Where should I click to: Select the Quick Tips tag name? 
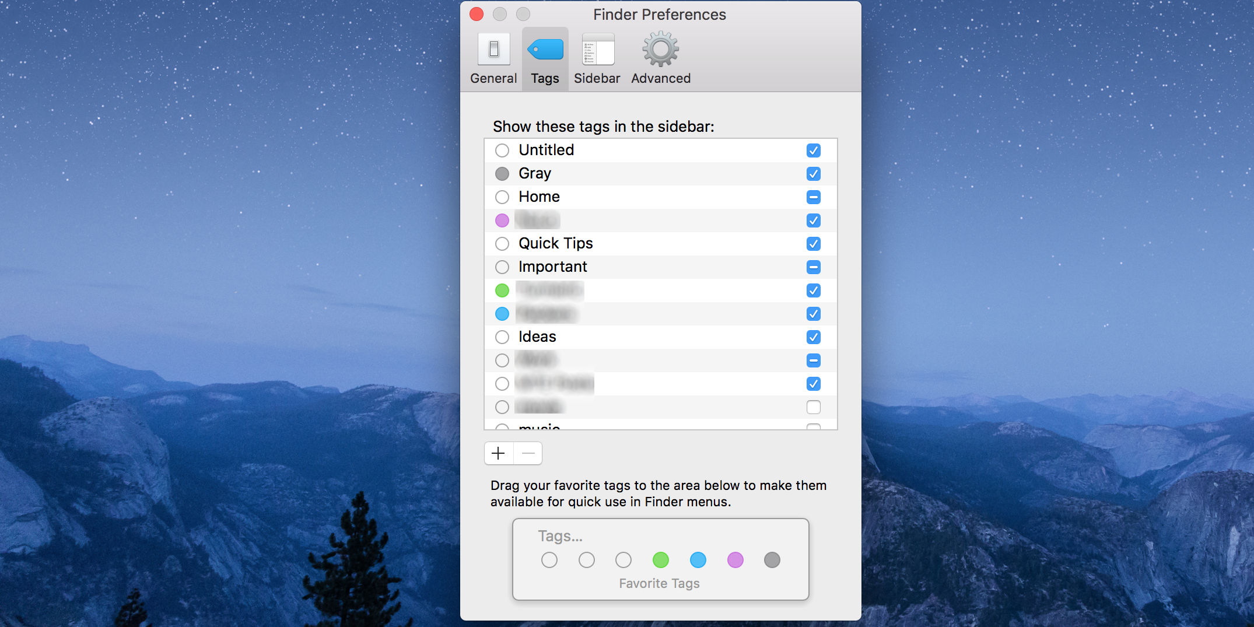(555, 244)
